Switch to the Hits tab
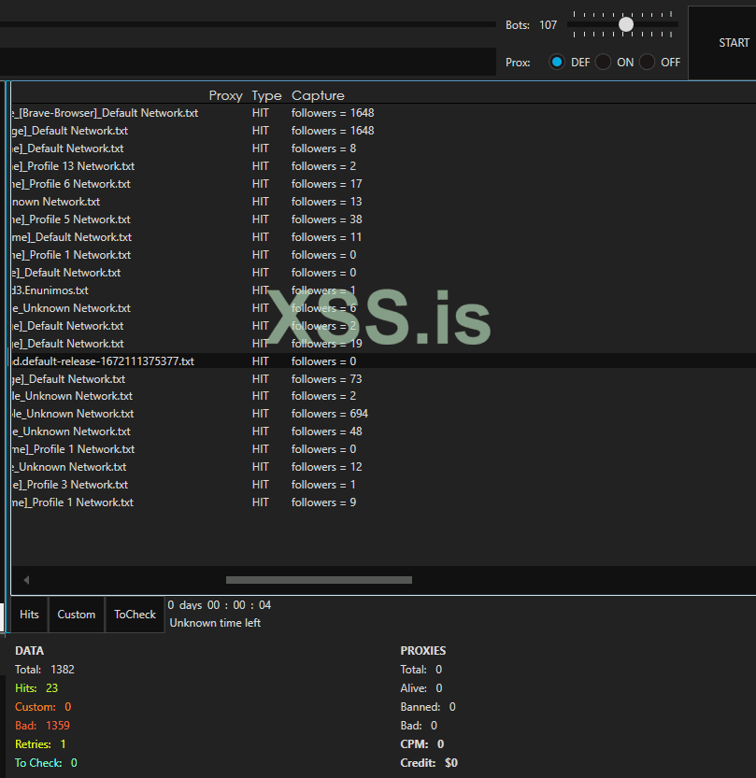 click(28, 614)
